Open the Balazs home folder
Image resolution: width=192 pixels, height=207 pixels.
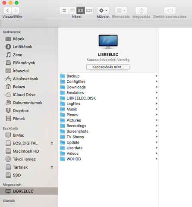point(29,87)
